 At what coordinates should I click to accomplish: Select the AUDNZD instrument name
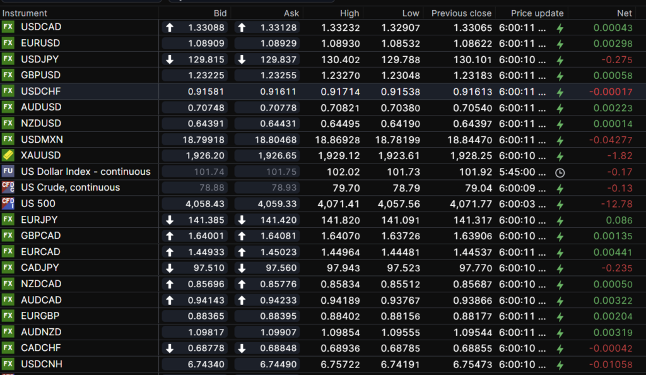tap(41, 332)
